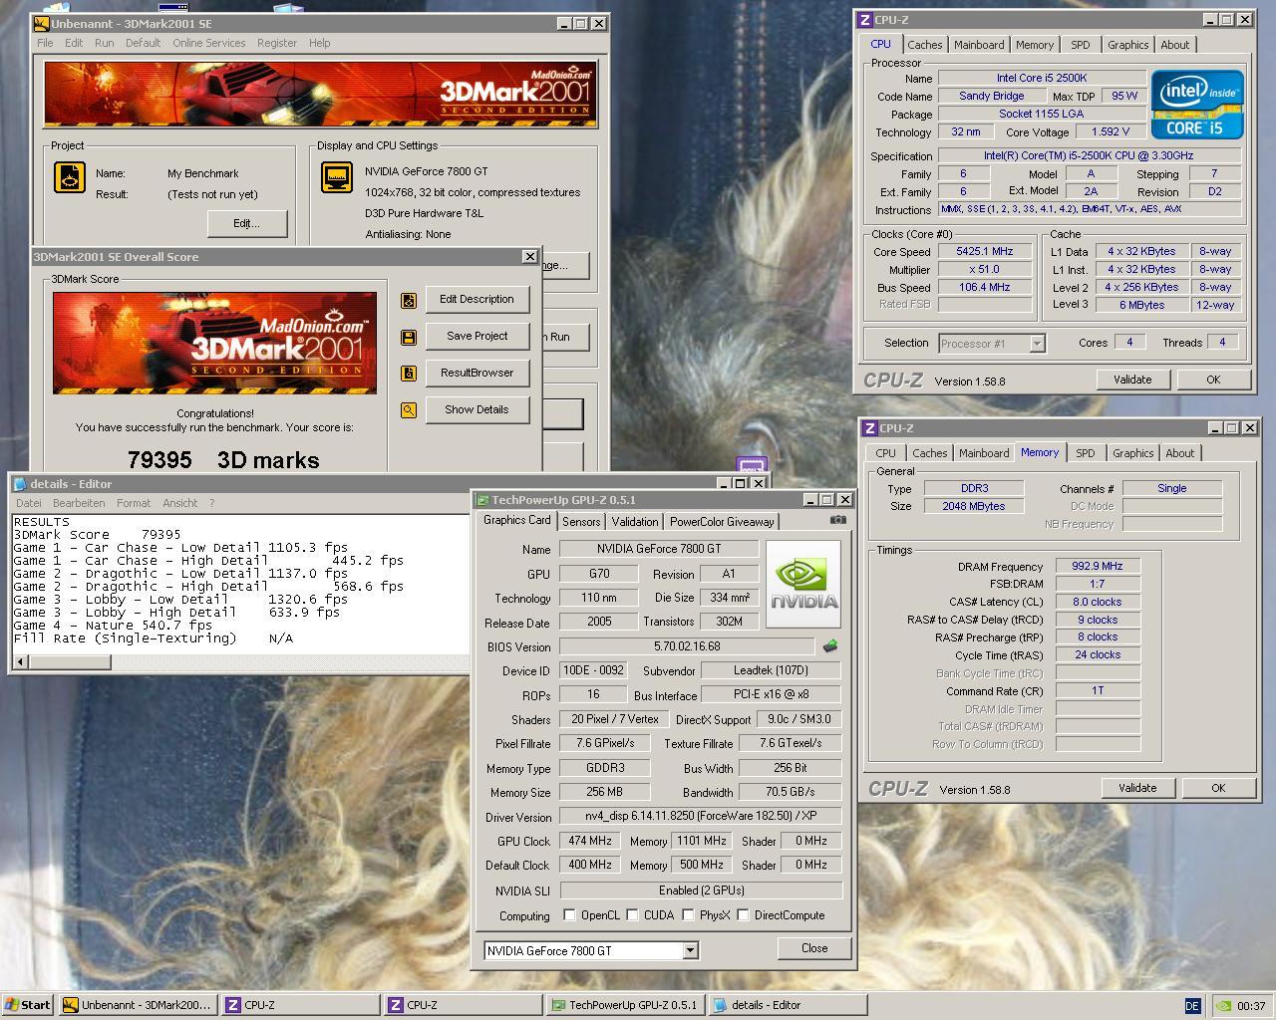The image size is (1276, 1020).
Task: Open the Format menu in Editor
Action: 134,503
